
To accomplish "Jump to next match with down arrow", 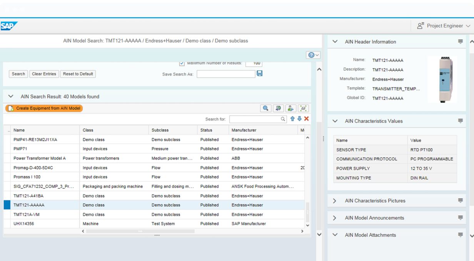I will [x=299, y=119].
